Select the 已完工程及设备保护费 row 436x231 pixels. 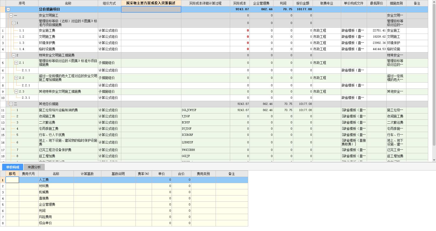click(x=214, y=150)
